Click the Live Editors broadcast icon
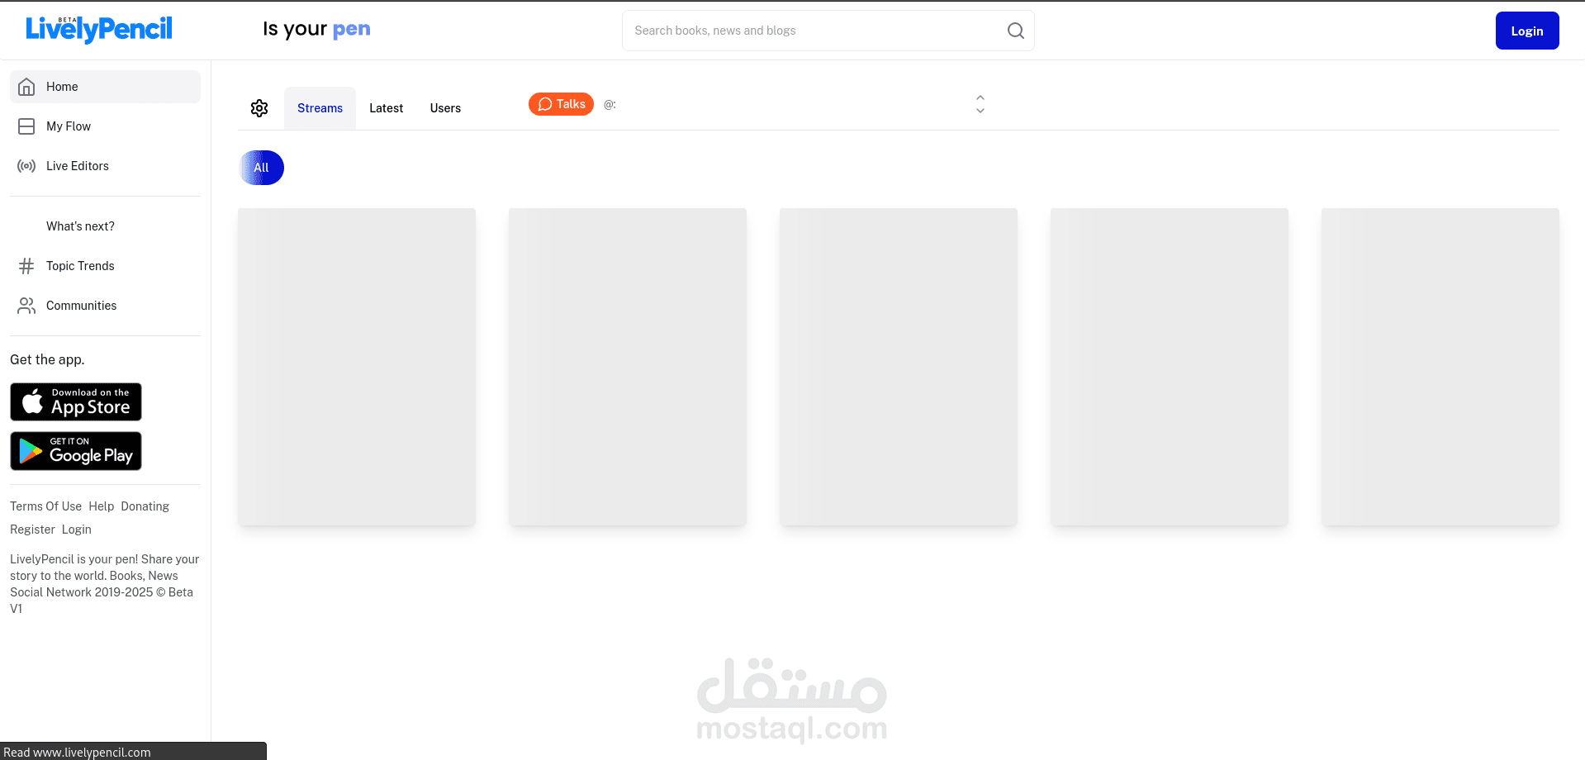 [26, 166]
